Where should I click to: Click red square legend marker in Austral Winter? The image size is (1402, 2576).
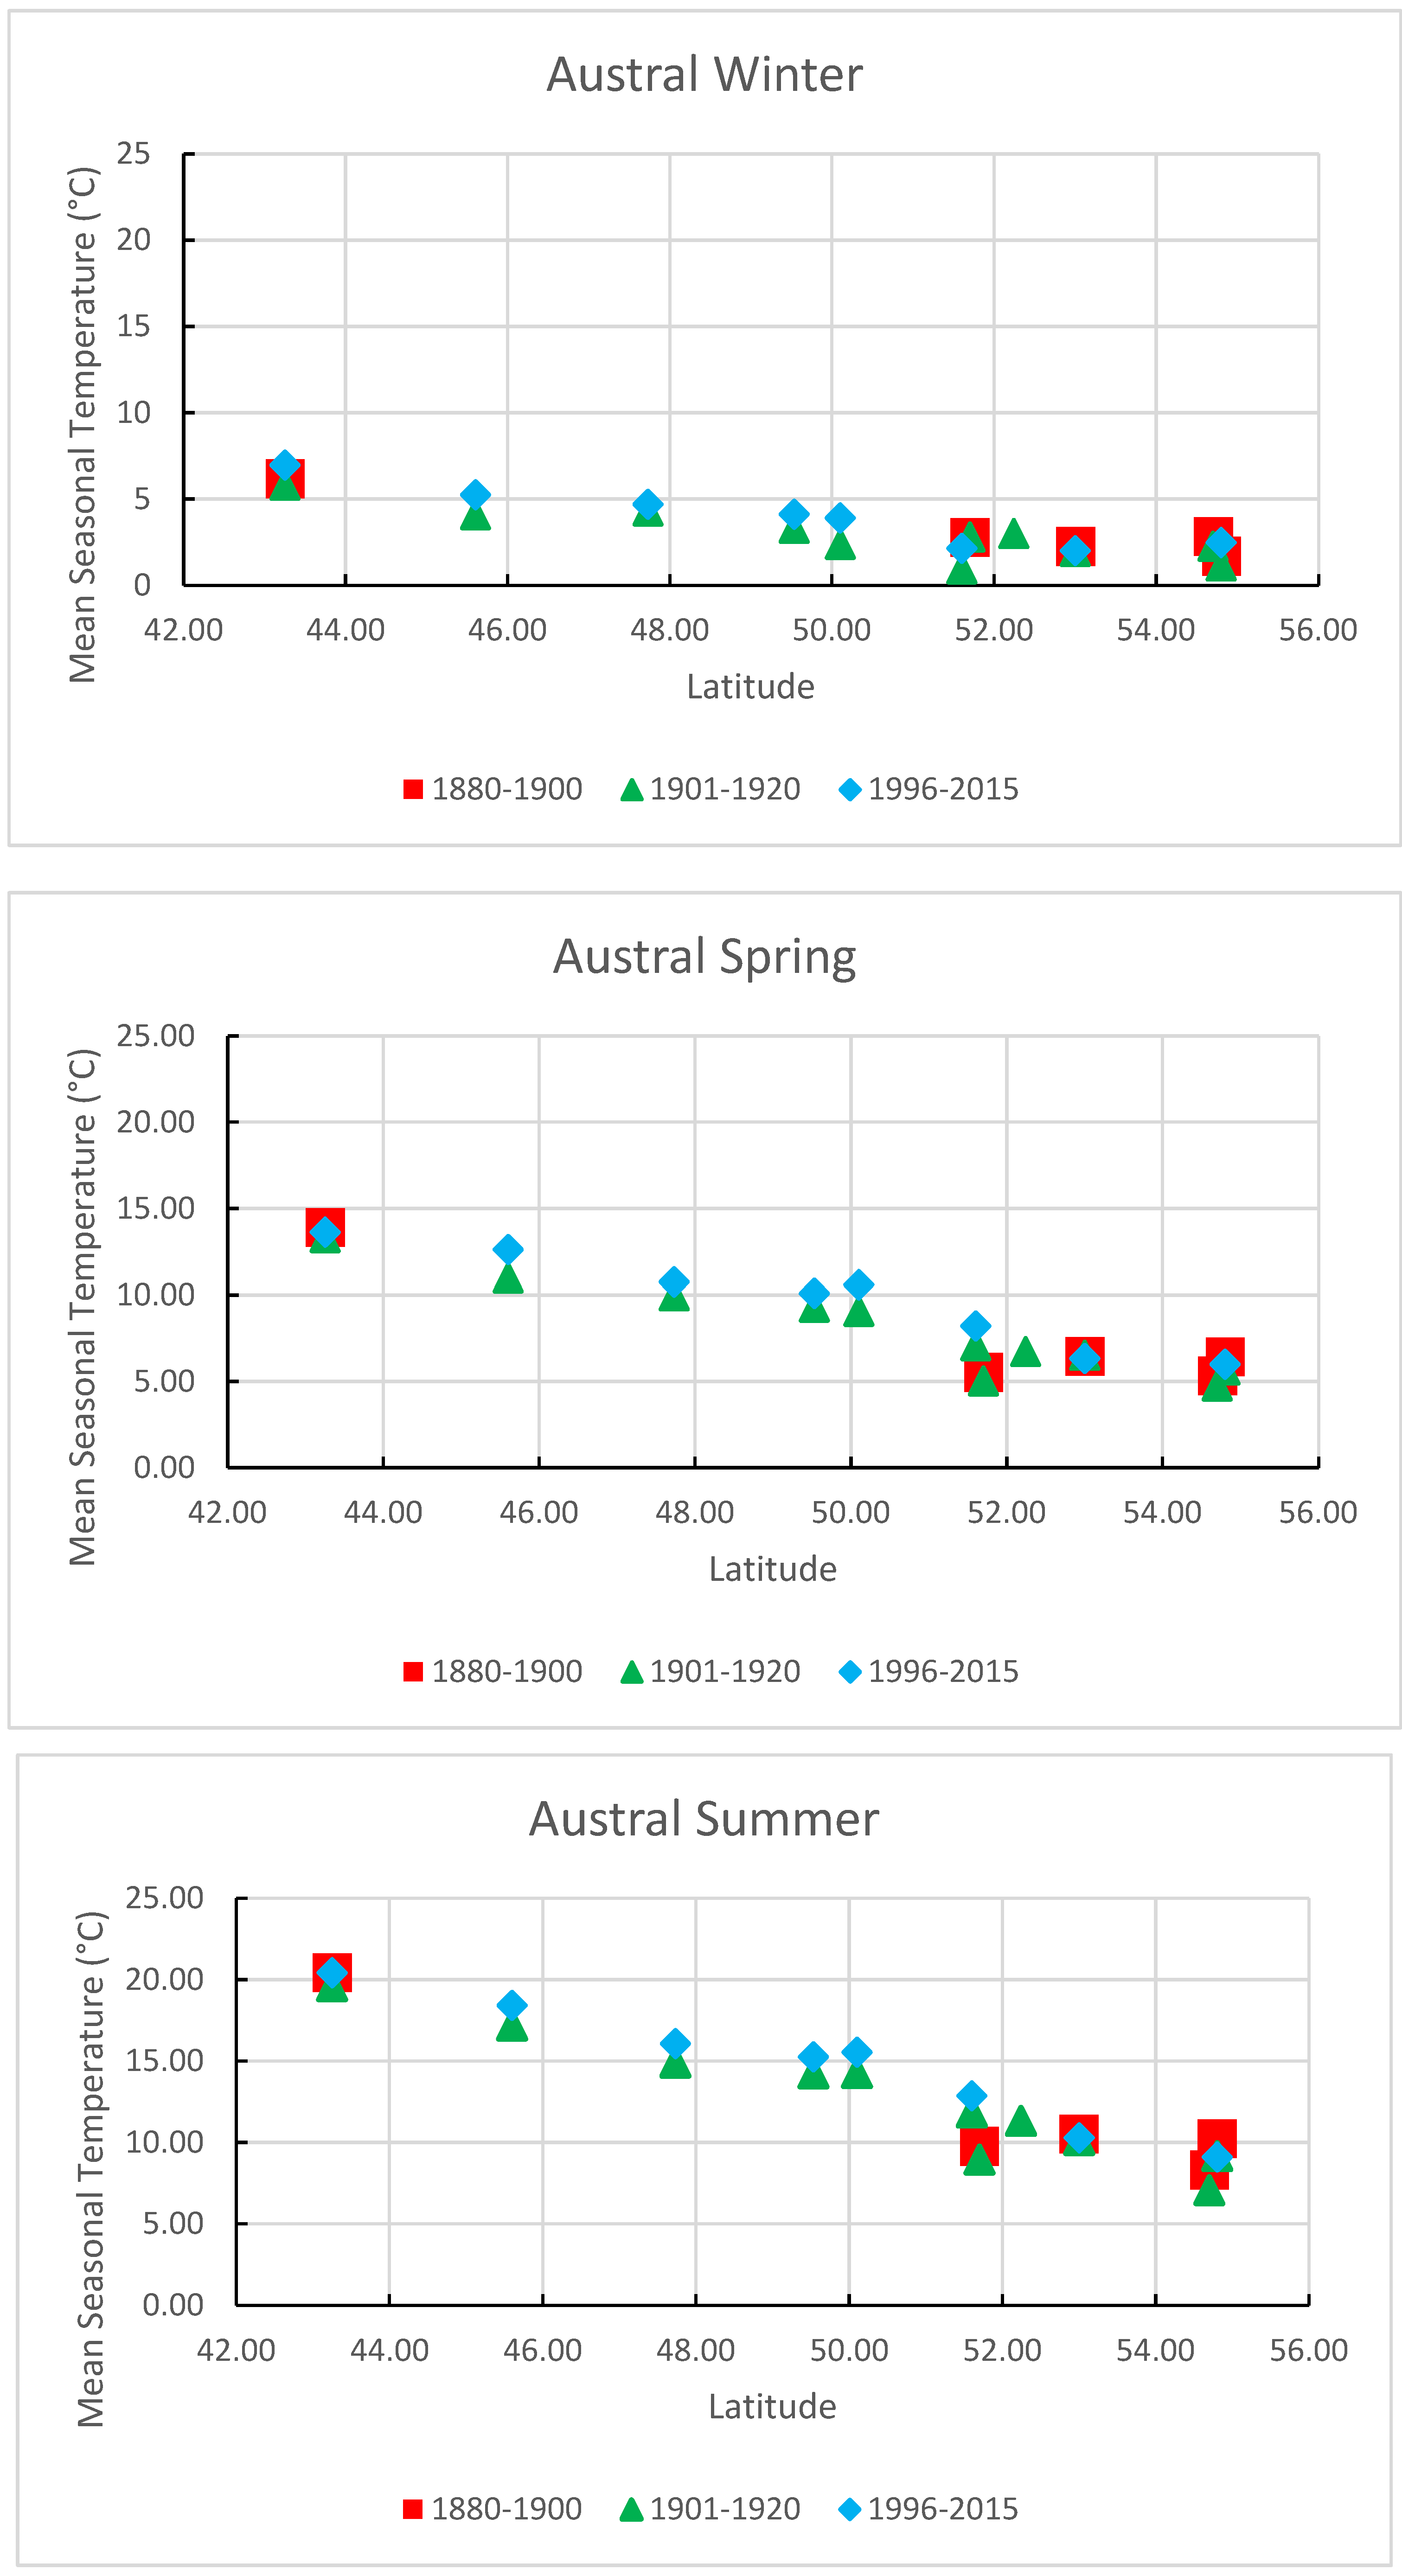tap(413, 790)
